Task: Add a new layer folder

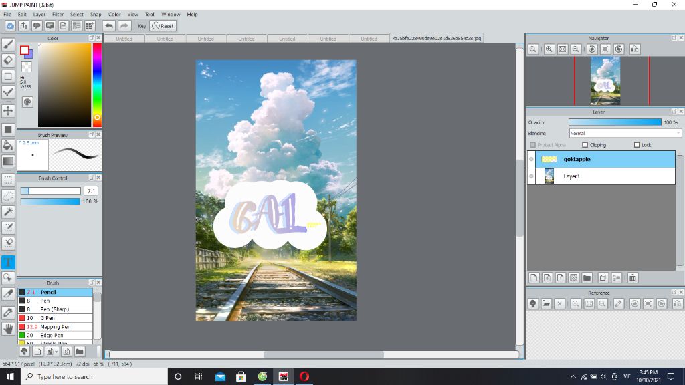Action: pos(587,277)
